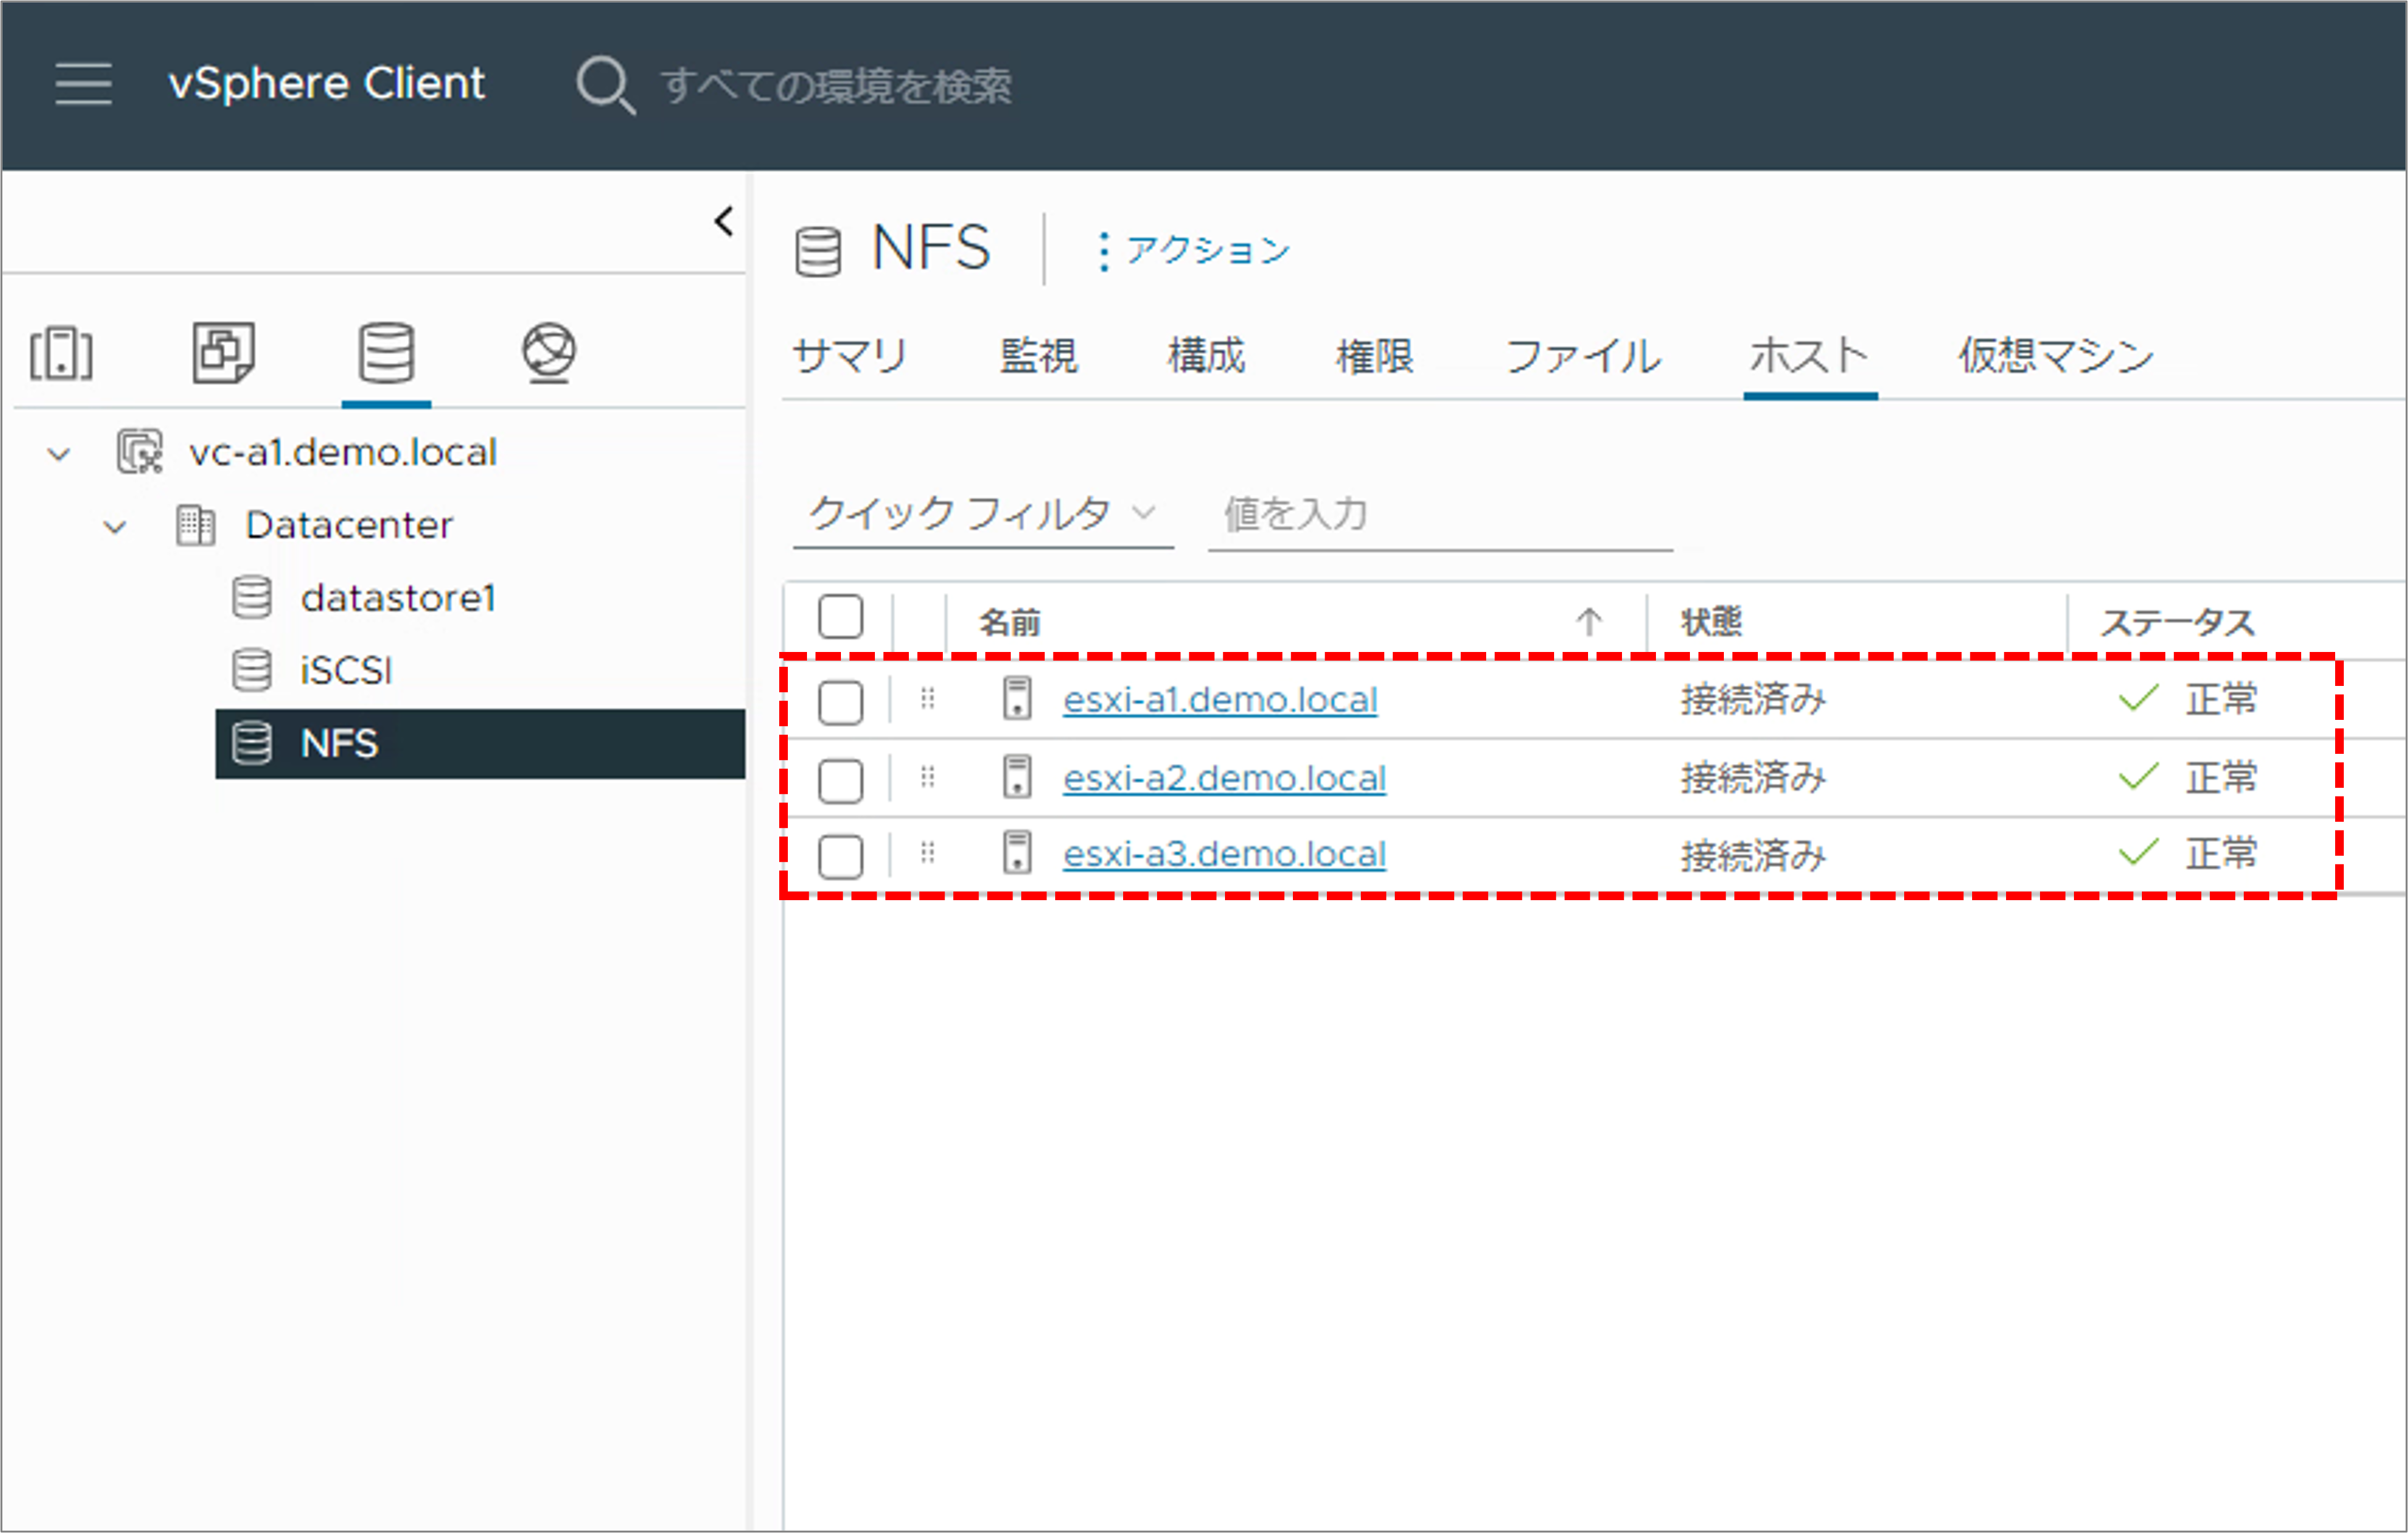Open the クイック フィルタ dropdown
The image size is (2408, 1533).
click(x=982, y=514)
